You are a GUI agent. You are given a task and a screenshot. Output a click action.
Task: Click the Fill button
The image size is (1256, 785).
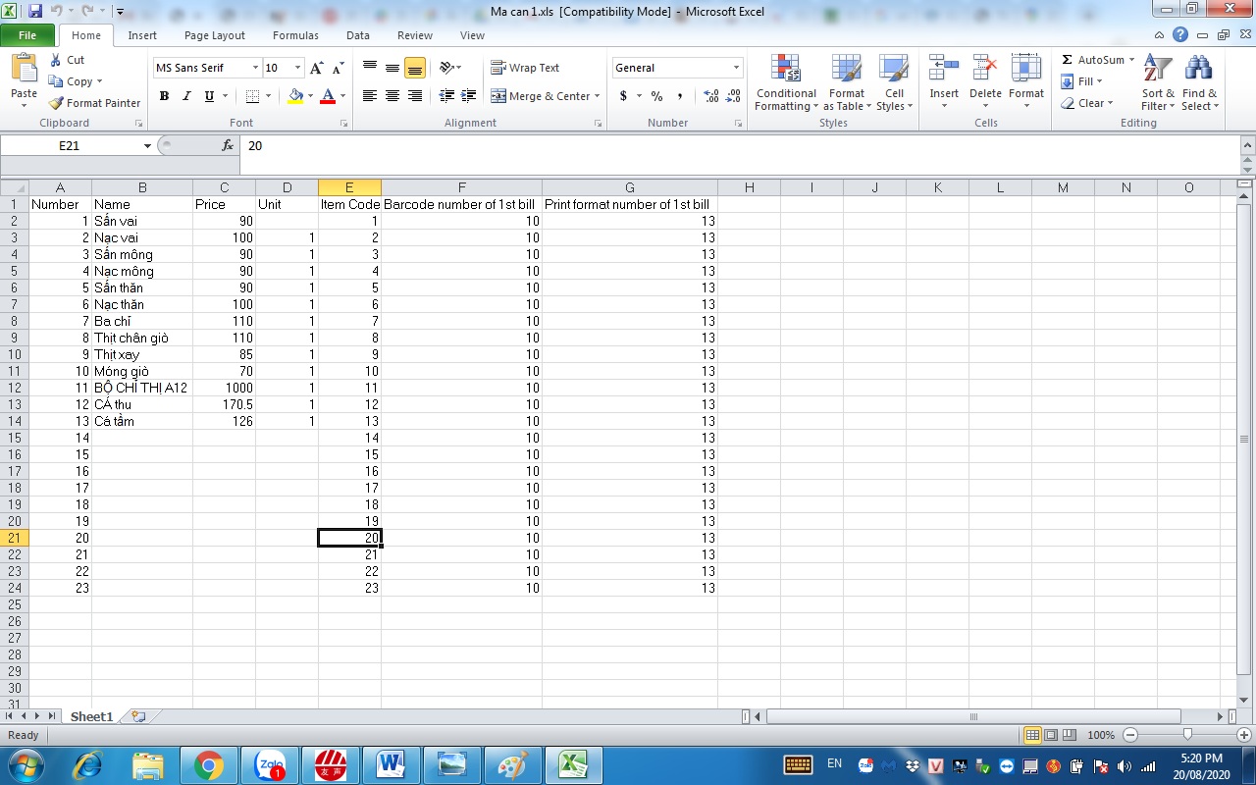(x=1082, y=81)
